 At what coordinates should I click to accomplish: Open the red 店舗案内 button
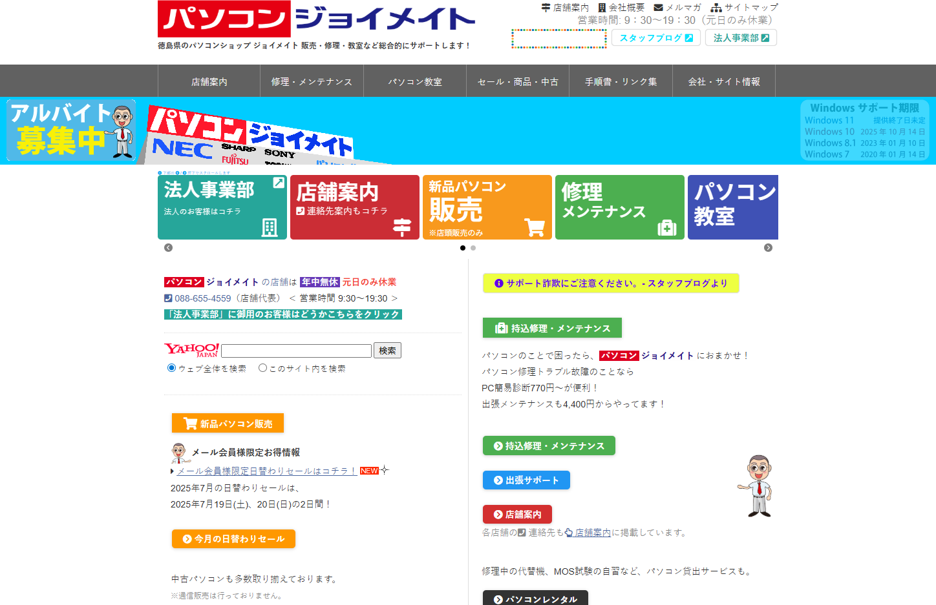pyautogui.click(x=517, y=514)
